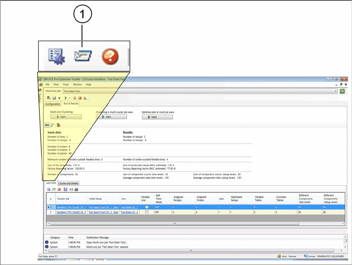The image size is (352, 265).
Task: Print the Line KPIs table
Action: pyautogui.click(x=76, y=189)
